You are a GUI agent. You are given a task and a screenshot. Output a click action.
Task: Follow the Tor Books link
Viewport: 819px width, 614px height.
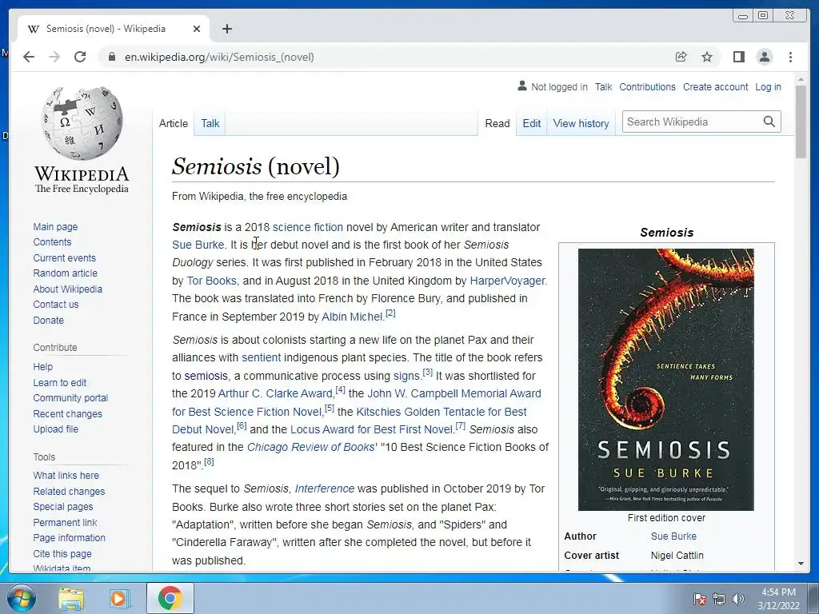coord(211,281)
